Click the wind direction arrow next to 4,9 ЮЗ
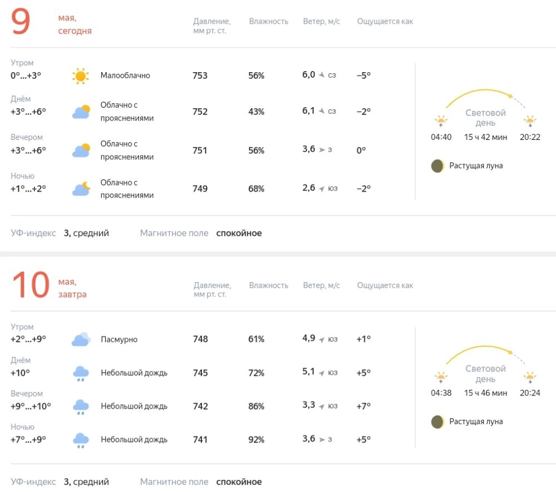This screenshot has width=556, height=492. 321,340
